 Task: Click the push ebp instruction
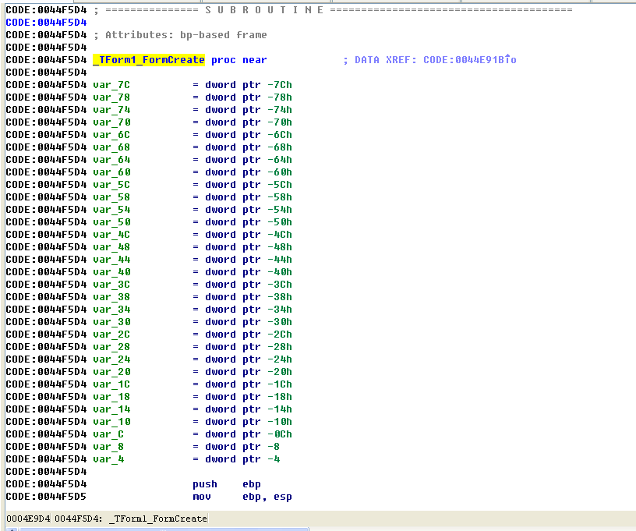[205, 484]
